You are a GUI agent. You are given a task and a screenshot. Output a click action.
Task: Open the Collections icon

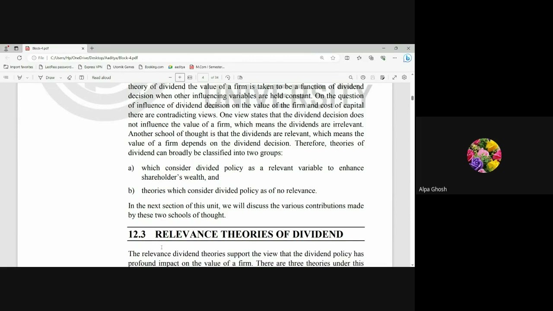[371, 58]
